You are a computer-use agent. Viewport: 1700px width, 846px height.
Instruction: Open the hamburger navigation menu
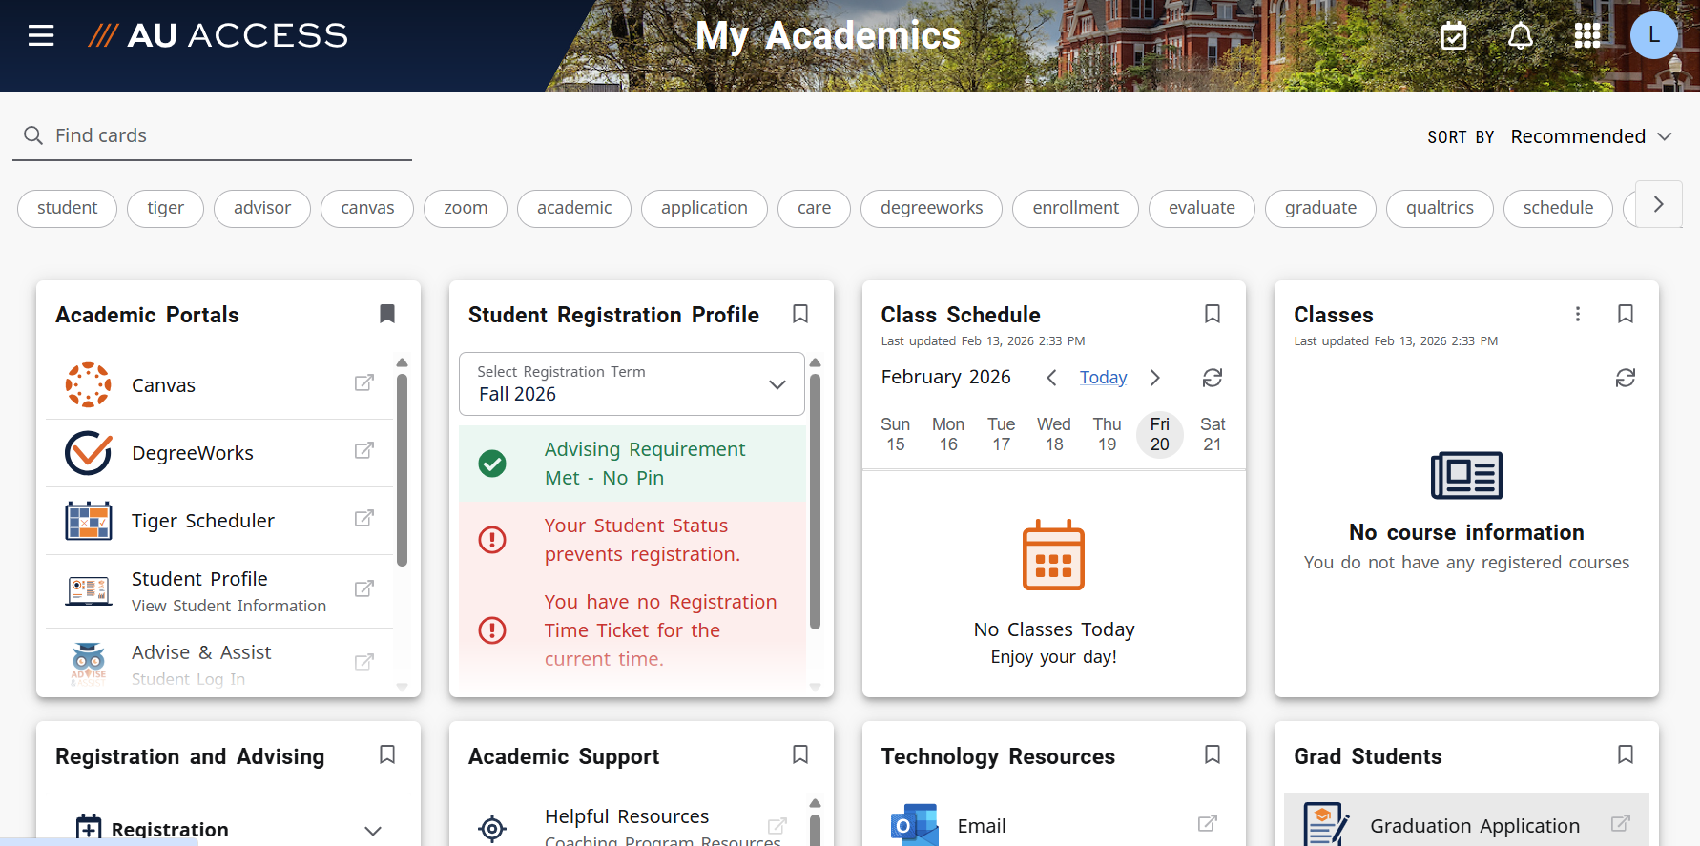[x=40, y=35]
